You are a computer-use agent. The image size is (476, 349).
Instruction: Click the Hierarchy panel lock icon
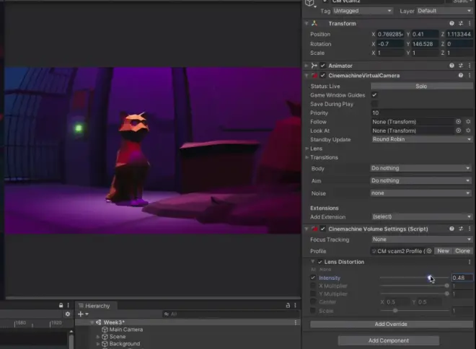click(x=288, y=305)
